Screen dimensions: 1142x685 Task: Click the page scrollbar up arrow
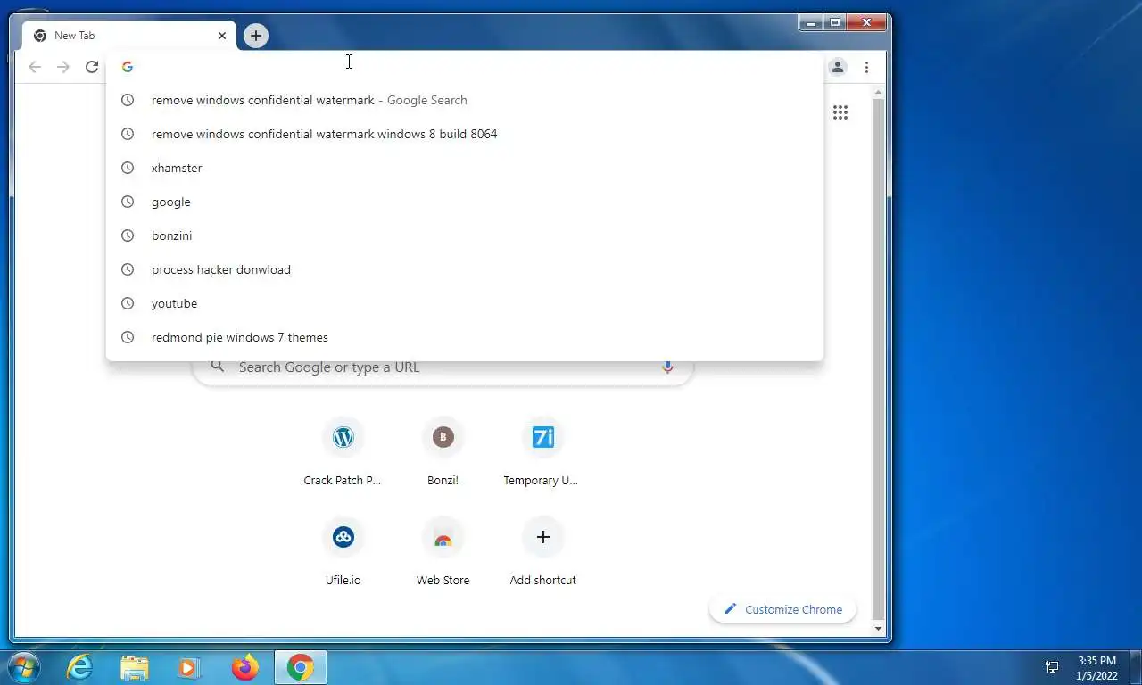pyautogui.click(x=878, y=93)
